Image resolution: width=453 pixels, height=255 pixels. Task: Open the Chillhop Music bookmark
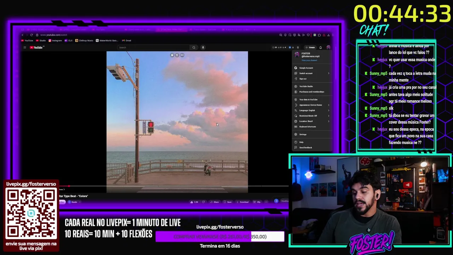pyautogui.click(x=84, y=41)
